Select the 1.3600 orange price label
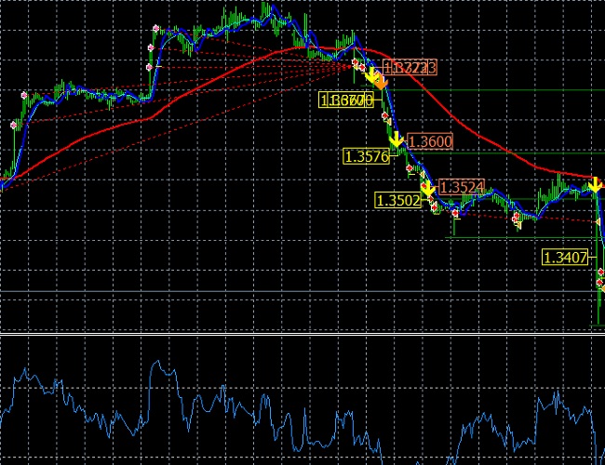605x465 pixels. pos(430,141)
